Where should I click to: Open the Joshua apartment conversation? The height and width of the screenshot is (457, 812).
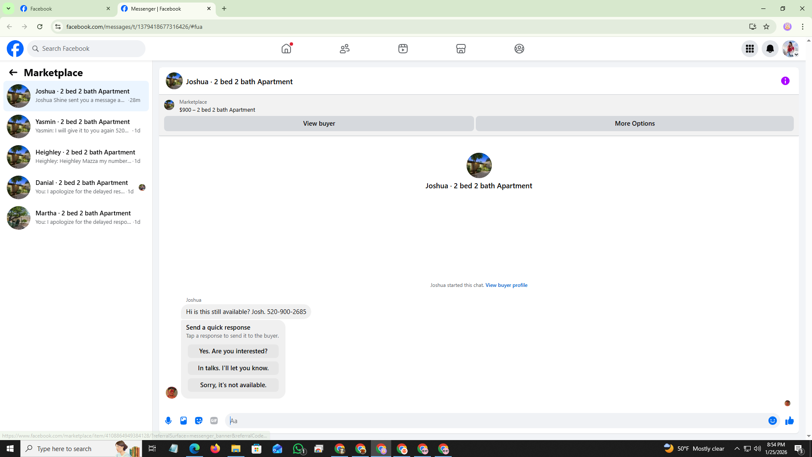76,96
